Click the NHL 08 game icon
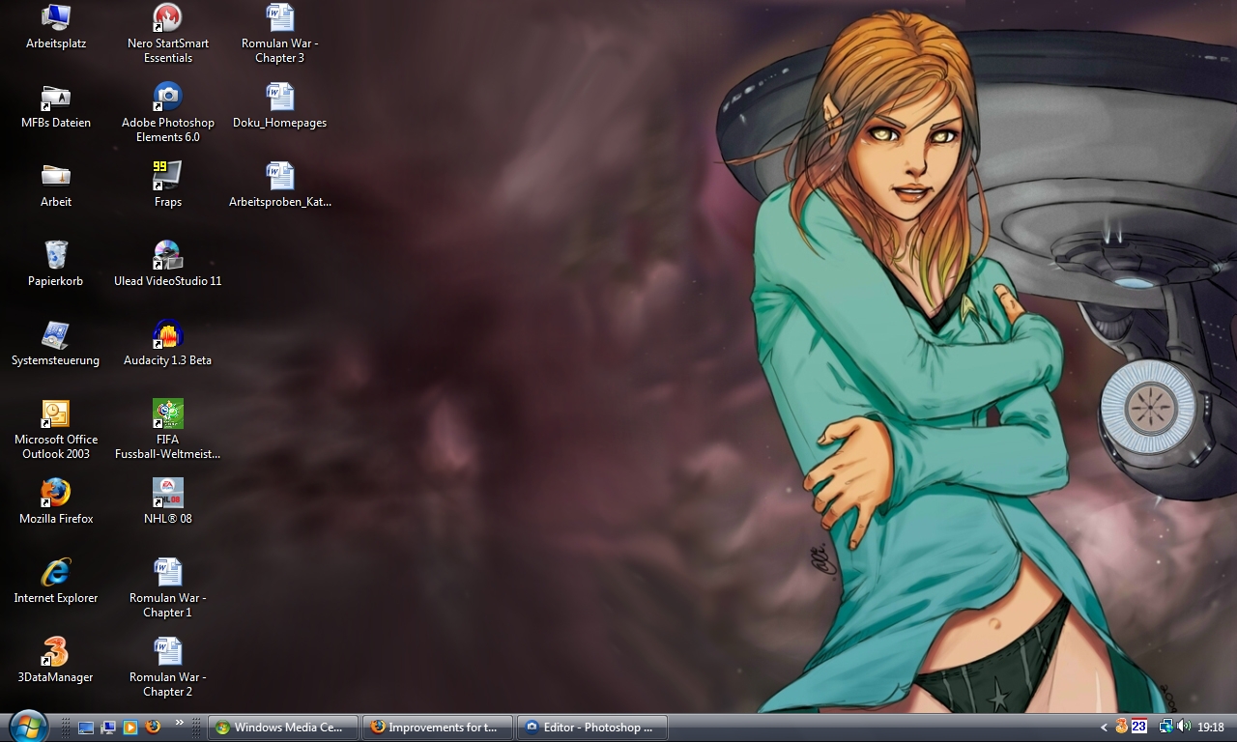The image size is (1237, 742). click(168, 494)
